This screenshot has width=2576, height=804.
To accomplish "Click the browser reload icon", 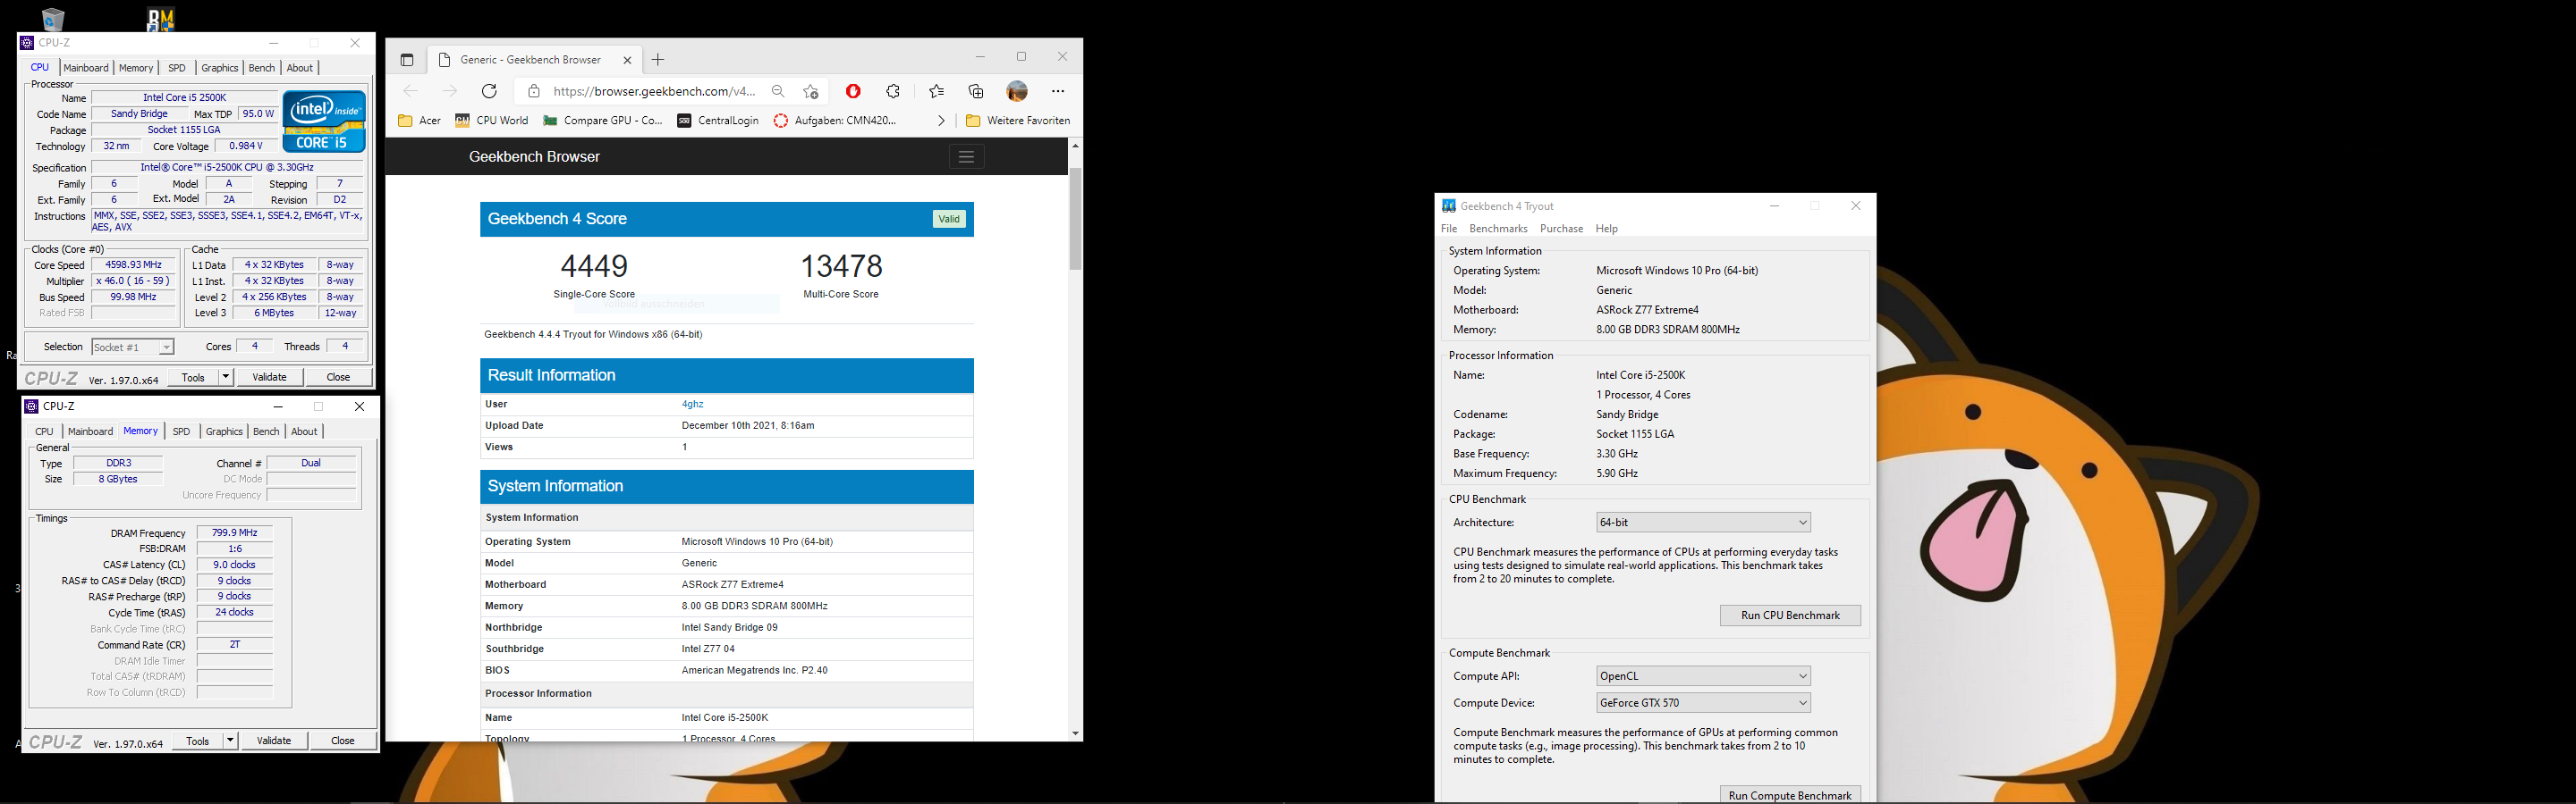I will click(x=489, y=91).
